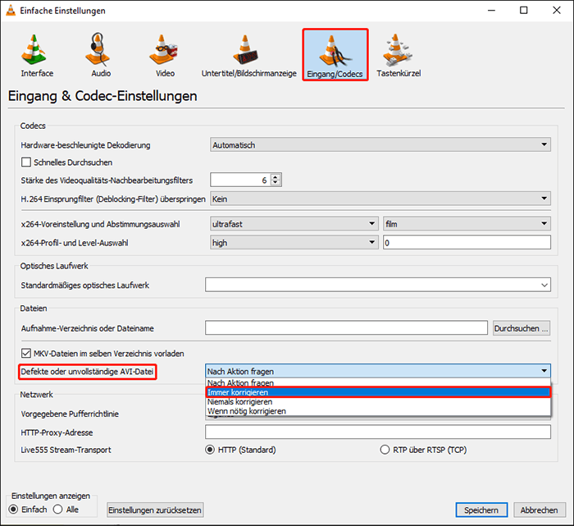Open the Audio settings headphone cone icon
Image resolution: width=574 pixels, height=526 pixels.
click(98, 50)
